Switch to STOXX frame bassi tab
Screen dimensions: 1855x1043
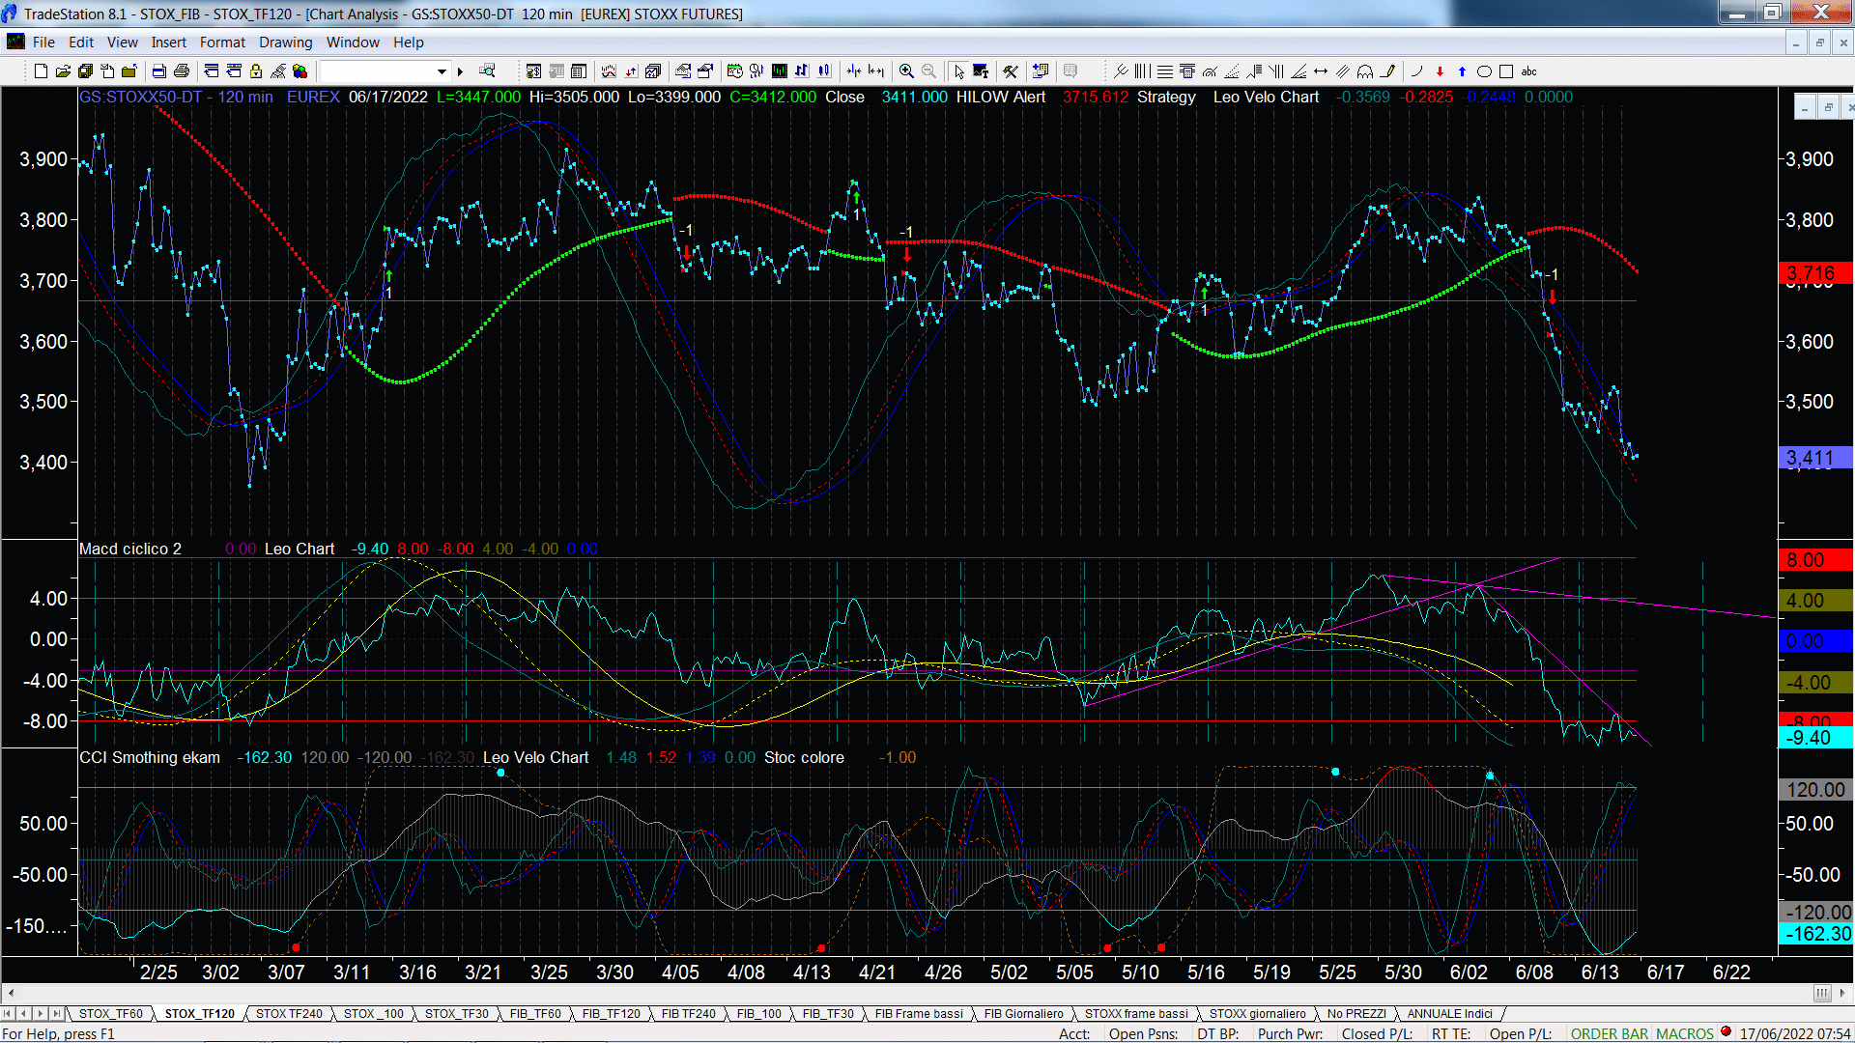1136,1014
